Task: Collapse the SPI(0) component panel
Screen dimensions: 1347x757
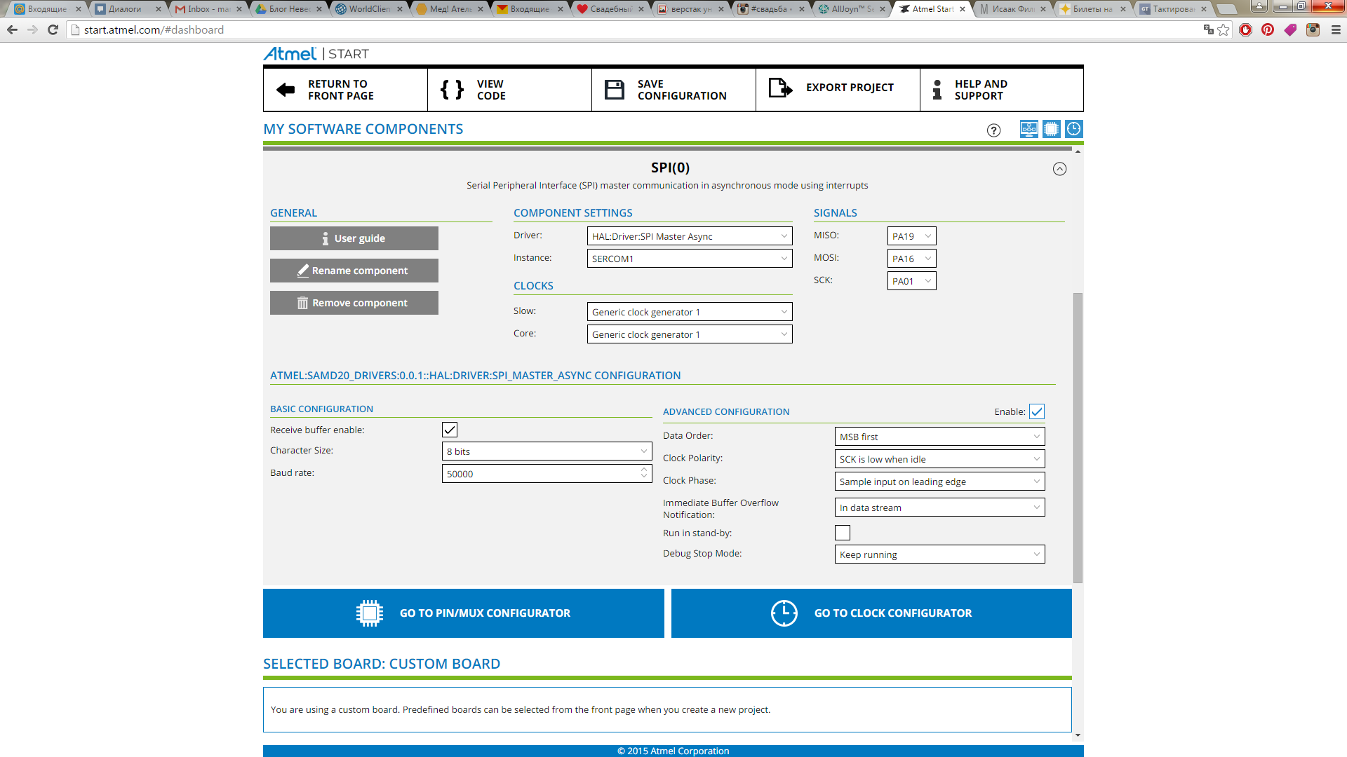Action: (x=1059, y=169)
